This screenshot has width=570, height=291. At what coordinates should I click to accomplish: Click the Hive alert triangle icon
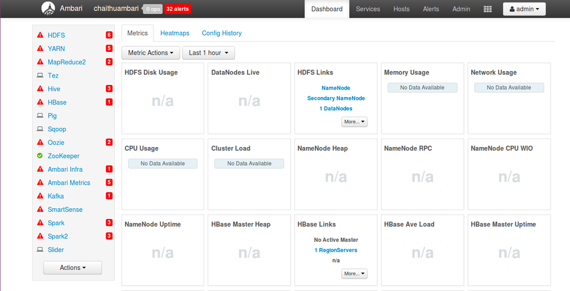(41, 89)
